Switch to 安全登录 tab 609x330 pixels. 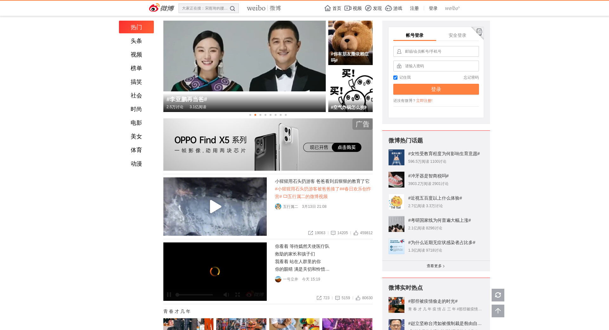(x=457, y=35)
